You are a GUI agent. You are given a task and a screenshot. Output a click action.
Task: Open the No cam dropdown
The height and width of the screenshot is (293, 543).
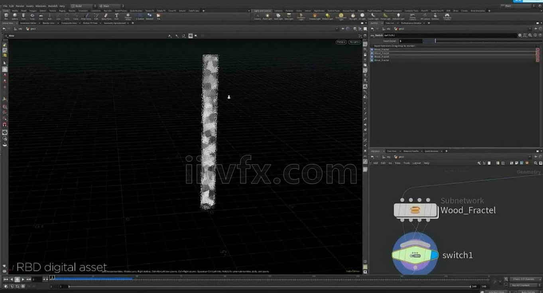tap(354, 42)
